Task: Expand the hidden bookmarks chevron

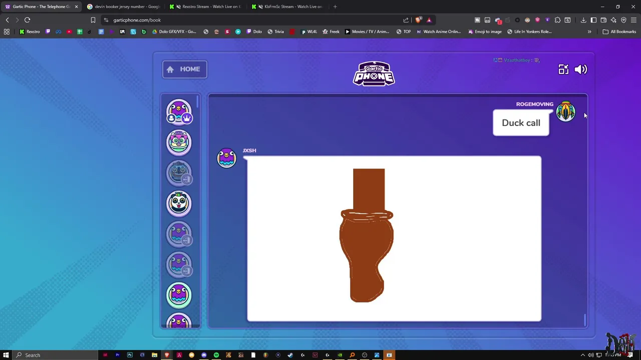Action: click(x=589, y=31)
